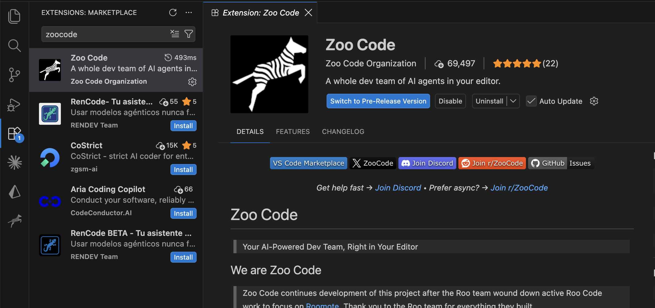
Task: Click the Aria Coding Copilot title
Action: [108, 189]
